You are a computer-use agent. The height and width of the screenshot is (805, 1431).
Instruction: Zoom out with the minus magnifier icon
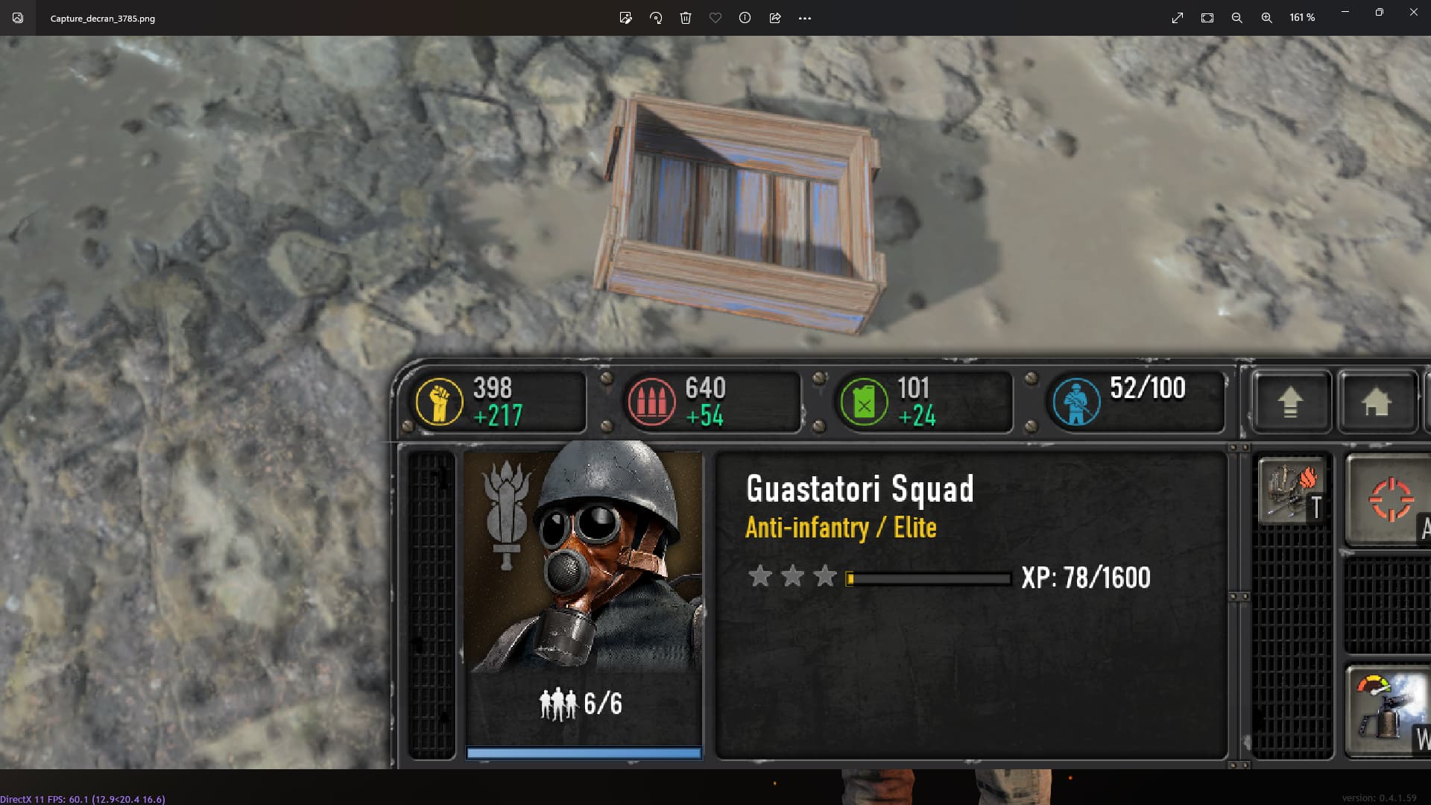(x=1237, y=18)
